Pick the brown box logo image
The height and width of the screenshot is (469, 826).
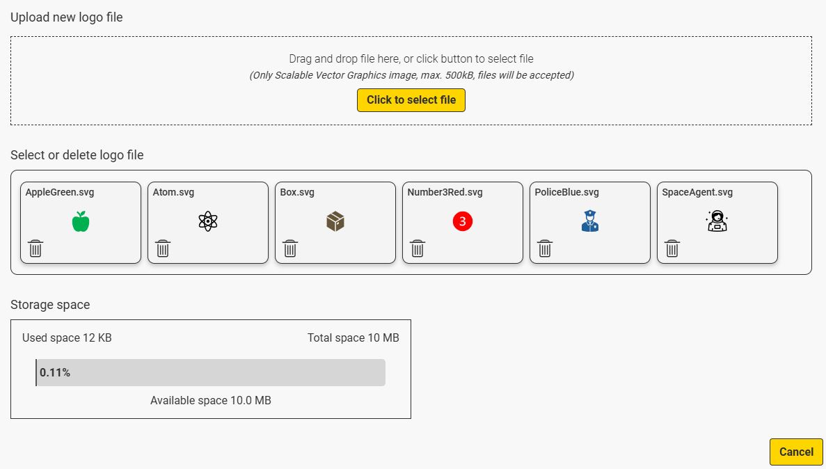[x=335, y=221]
